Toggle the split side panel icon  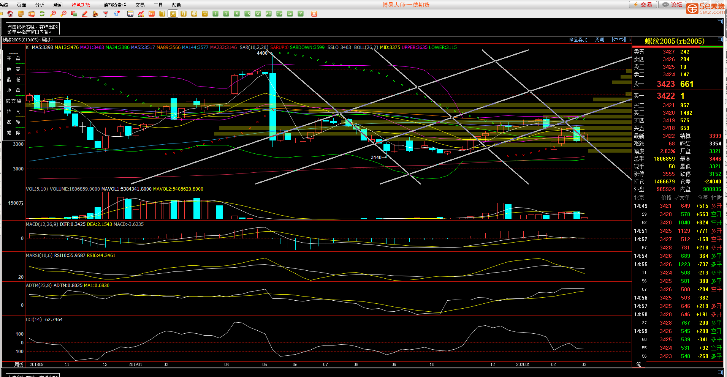click(628, 39)
